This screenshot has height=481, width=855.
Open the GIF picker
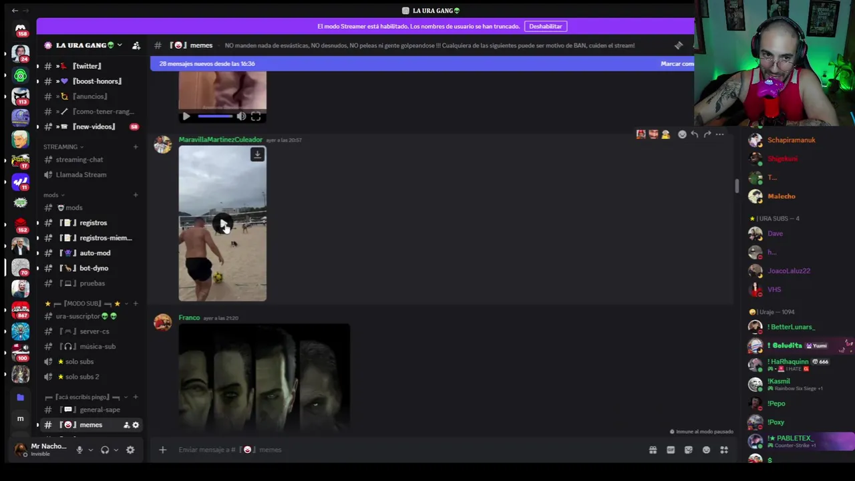tap(671, 450)
